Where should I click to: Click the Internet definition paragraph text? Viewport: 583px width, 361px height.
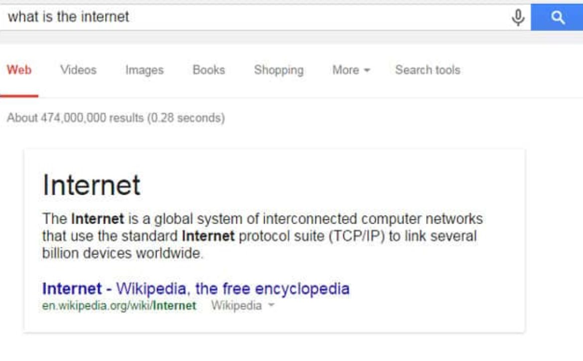(x=263, y=236)
